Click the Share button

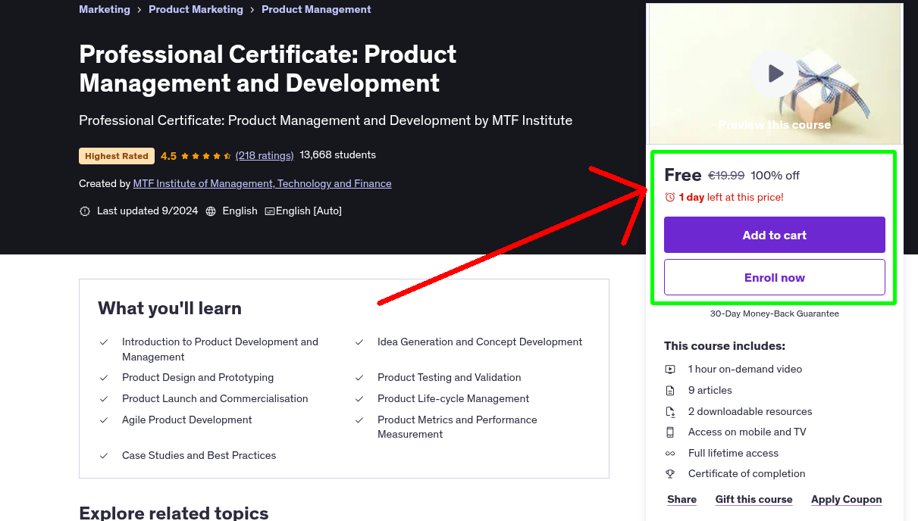click(682, 500)
